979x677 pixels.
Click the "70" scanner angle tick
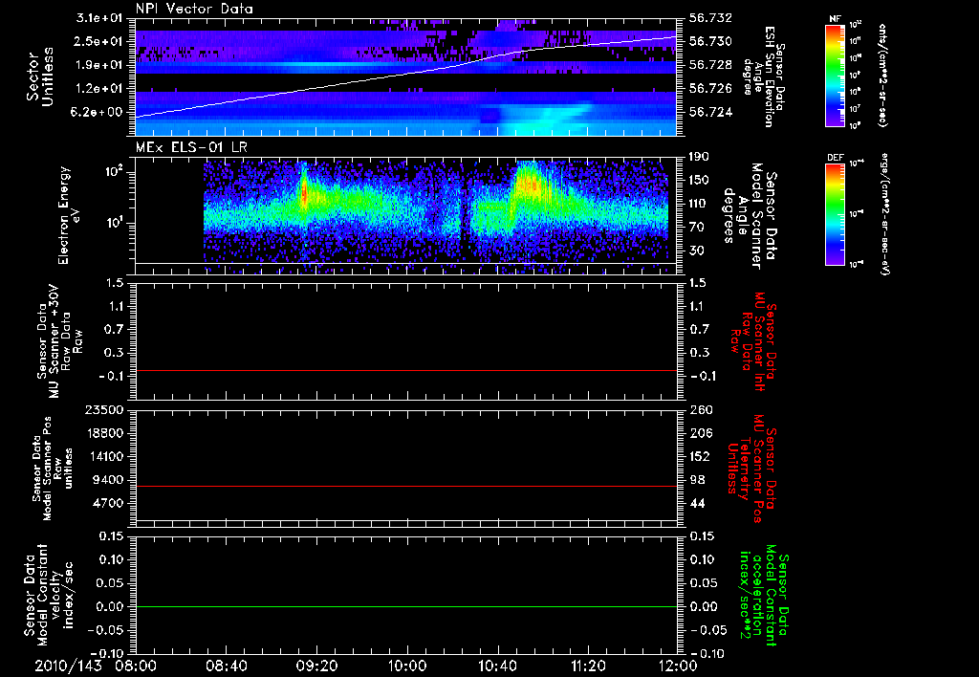click(697, 228)
